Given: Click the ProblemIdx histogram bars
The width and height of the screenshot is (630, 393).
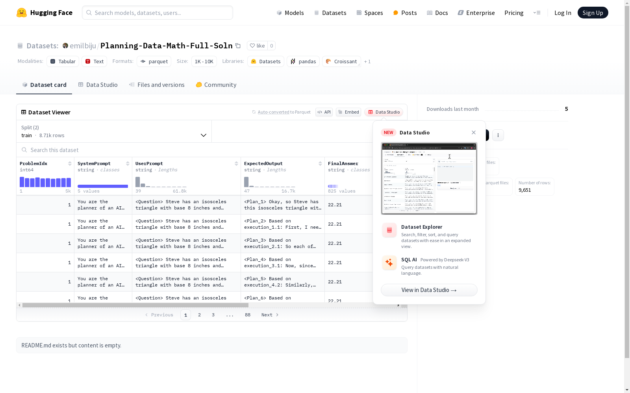Looking at the screenshot, I should pyautogui.click(x=45, y=182).
